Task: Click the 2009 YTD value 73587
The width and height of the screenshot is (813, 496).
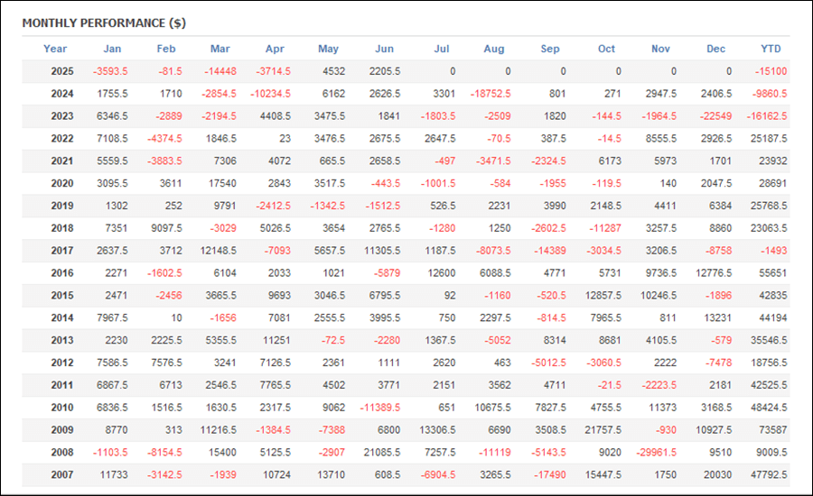Action: coord(773,430)
